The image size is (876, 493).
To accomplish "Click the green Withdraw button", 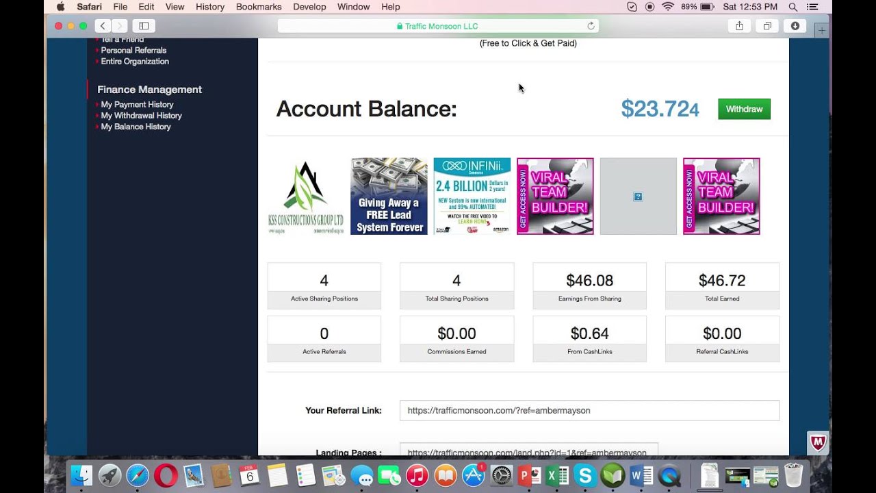I will pyautogui.click(x=744, y=109).
